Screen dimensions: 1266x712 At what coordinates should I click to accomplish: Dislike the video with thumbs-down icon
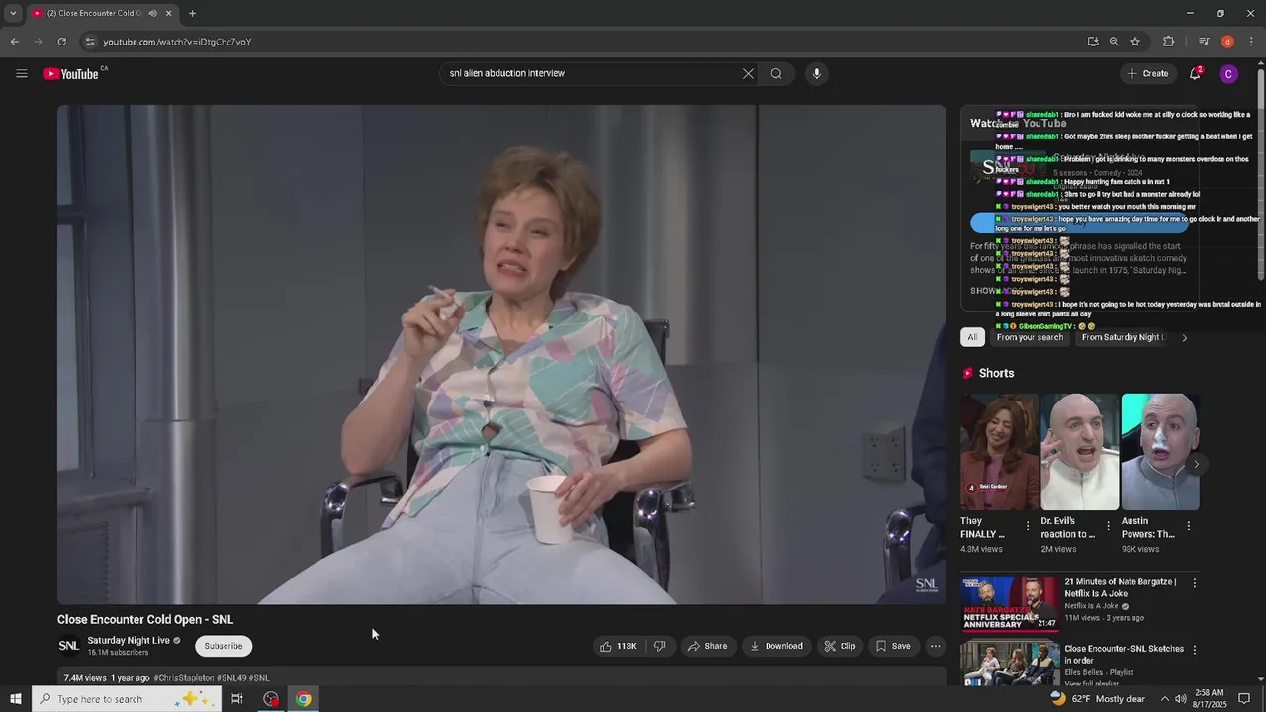point(659,646)
